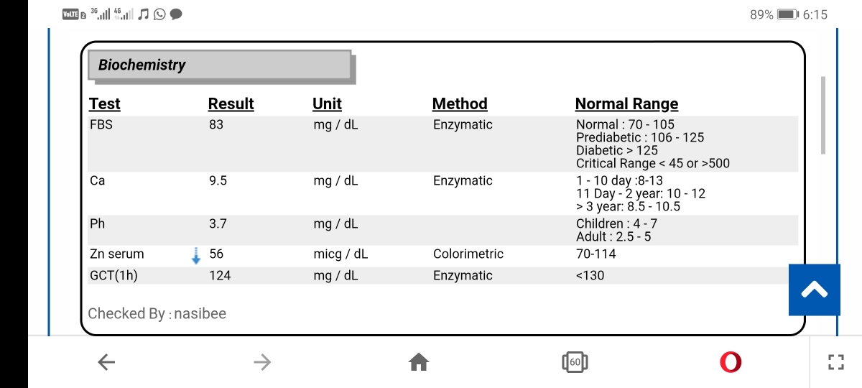Screen dimensions: 862x388
Task: Click the Result column heading
Action: (x=231, y=103)
